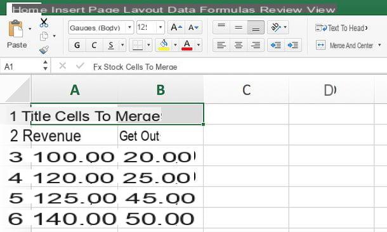This screenshot has width=387, height=232.
Task: Open font color dropdown arrow
Action: 199,45
